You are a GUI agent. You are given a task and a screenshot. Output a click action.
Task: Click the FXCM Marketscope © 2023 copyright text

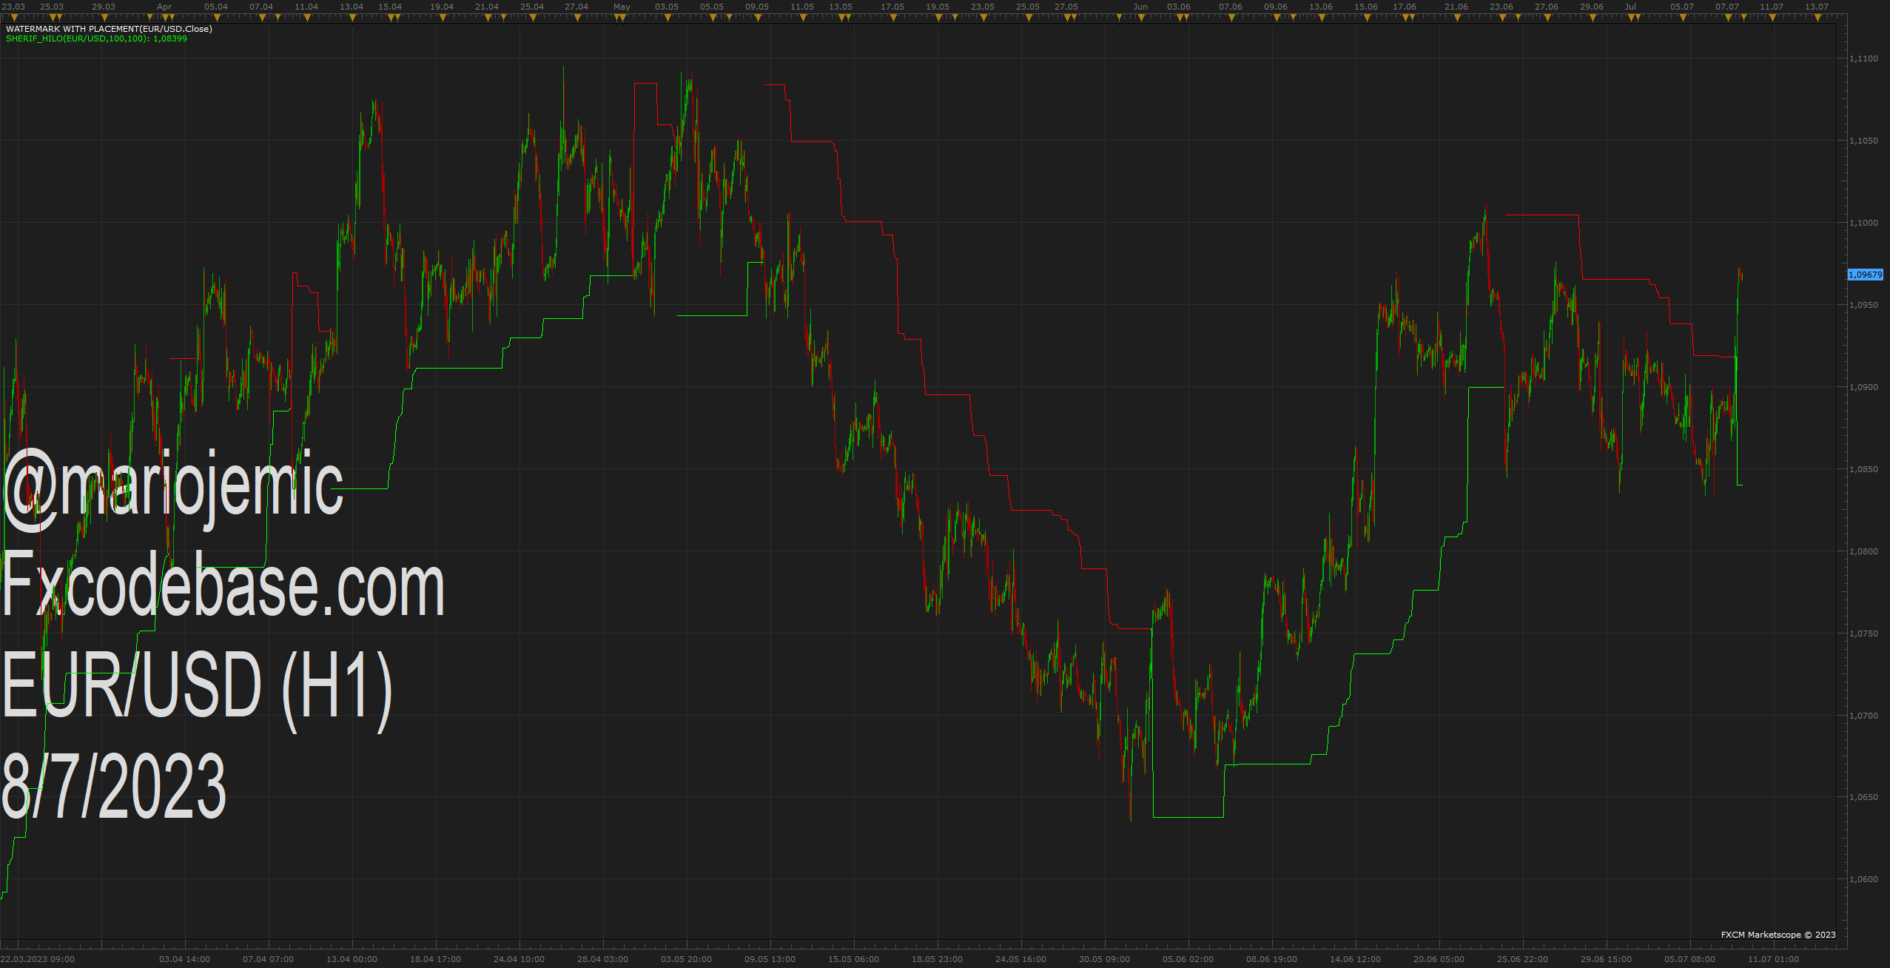tap(1778, 935)
